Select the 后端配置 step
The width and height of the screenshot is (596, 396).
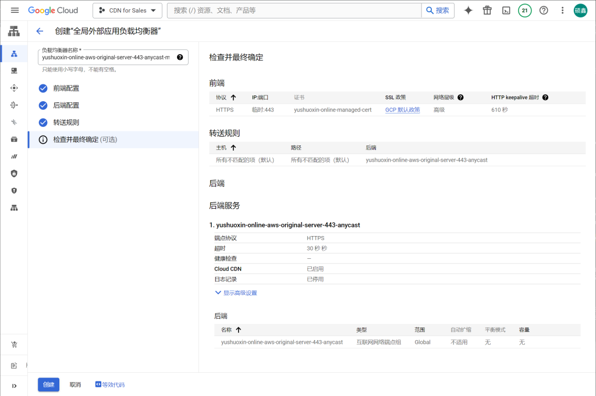point(66,105)
